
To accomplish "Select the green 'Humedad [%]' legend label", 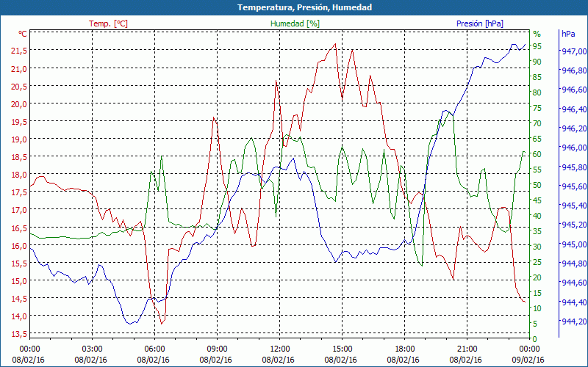I will [295, 23].
